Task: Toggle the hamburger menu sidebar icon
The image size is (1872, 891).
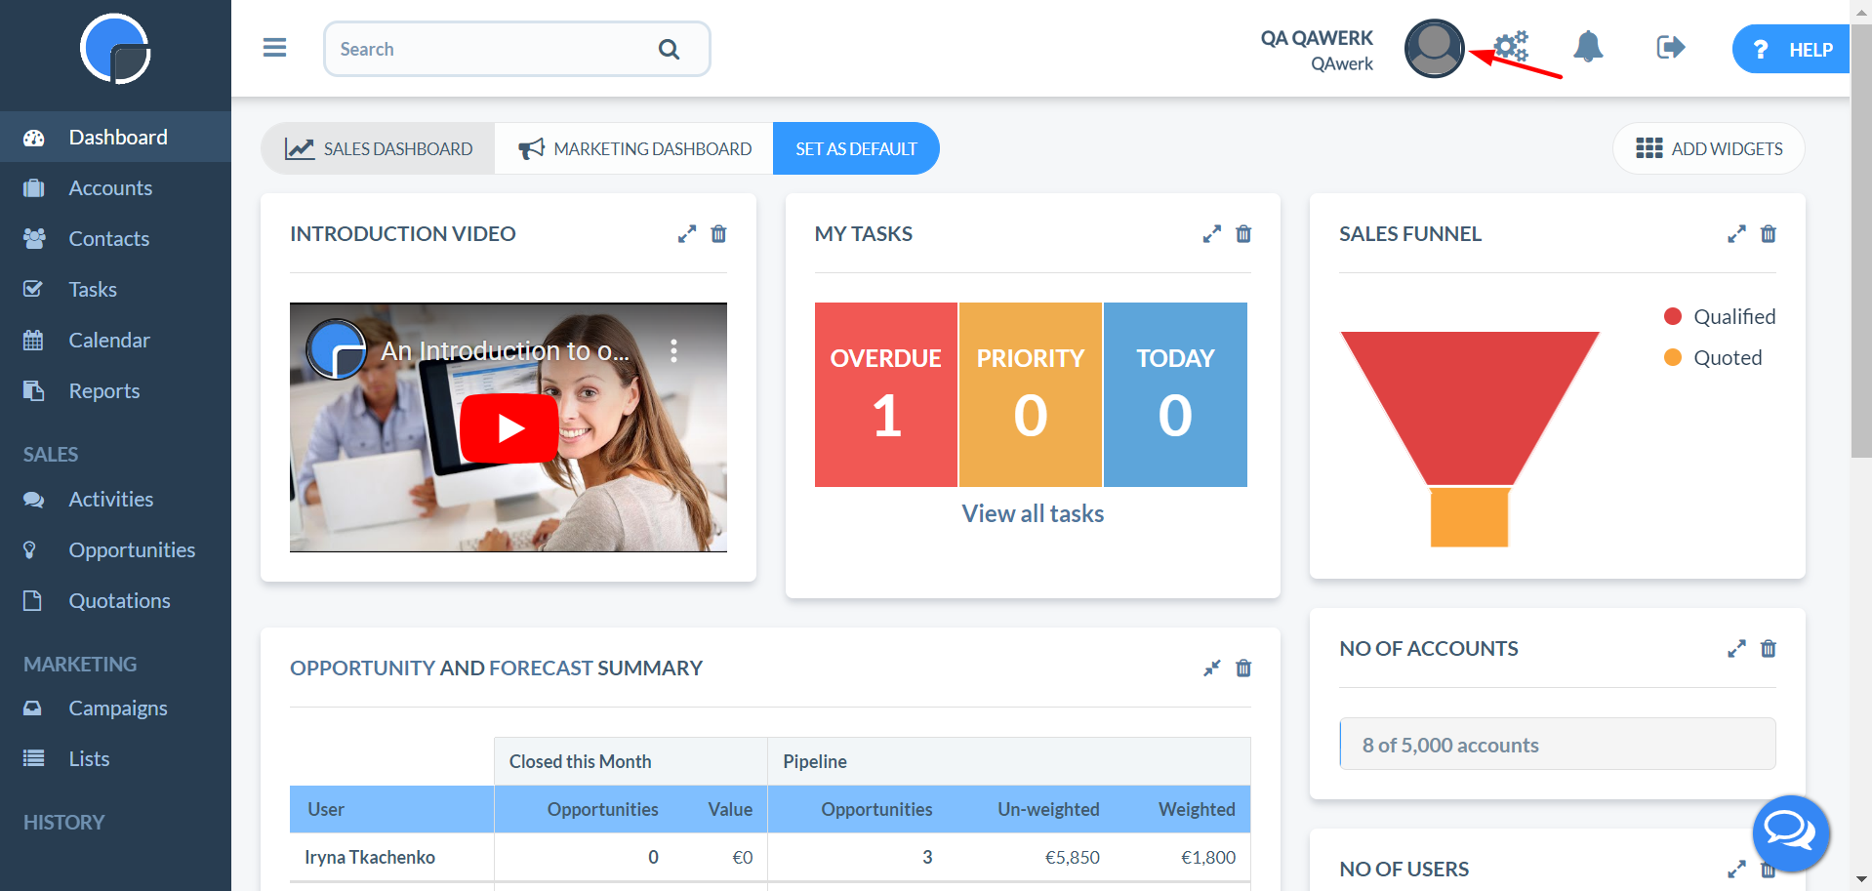Action: (274, 48)
